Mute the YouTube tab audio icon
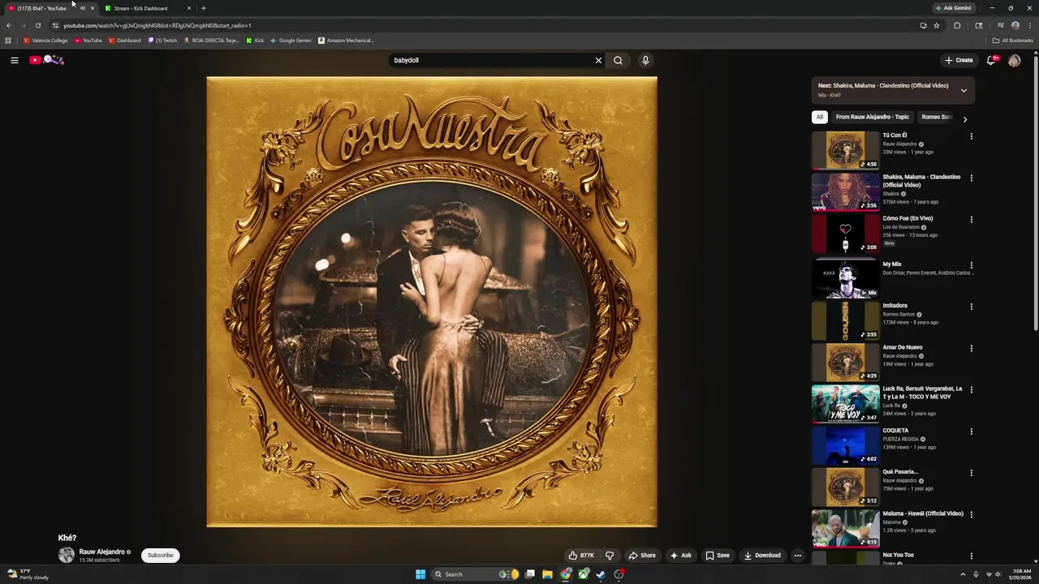The height and width of the screenshot is (584, 1039). (82, 8)
